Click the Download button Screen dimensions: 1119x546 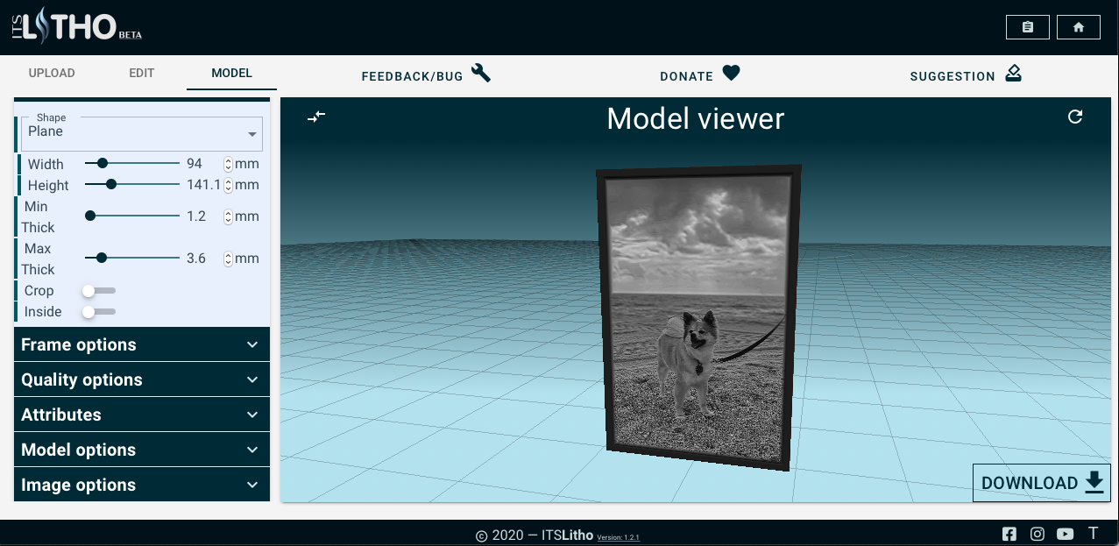(x=1042, y=483)
